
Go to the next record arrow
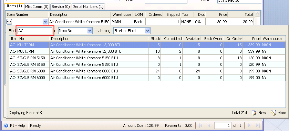coord(249,125)
